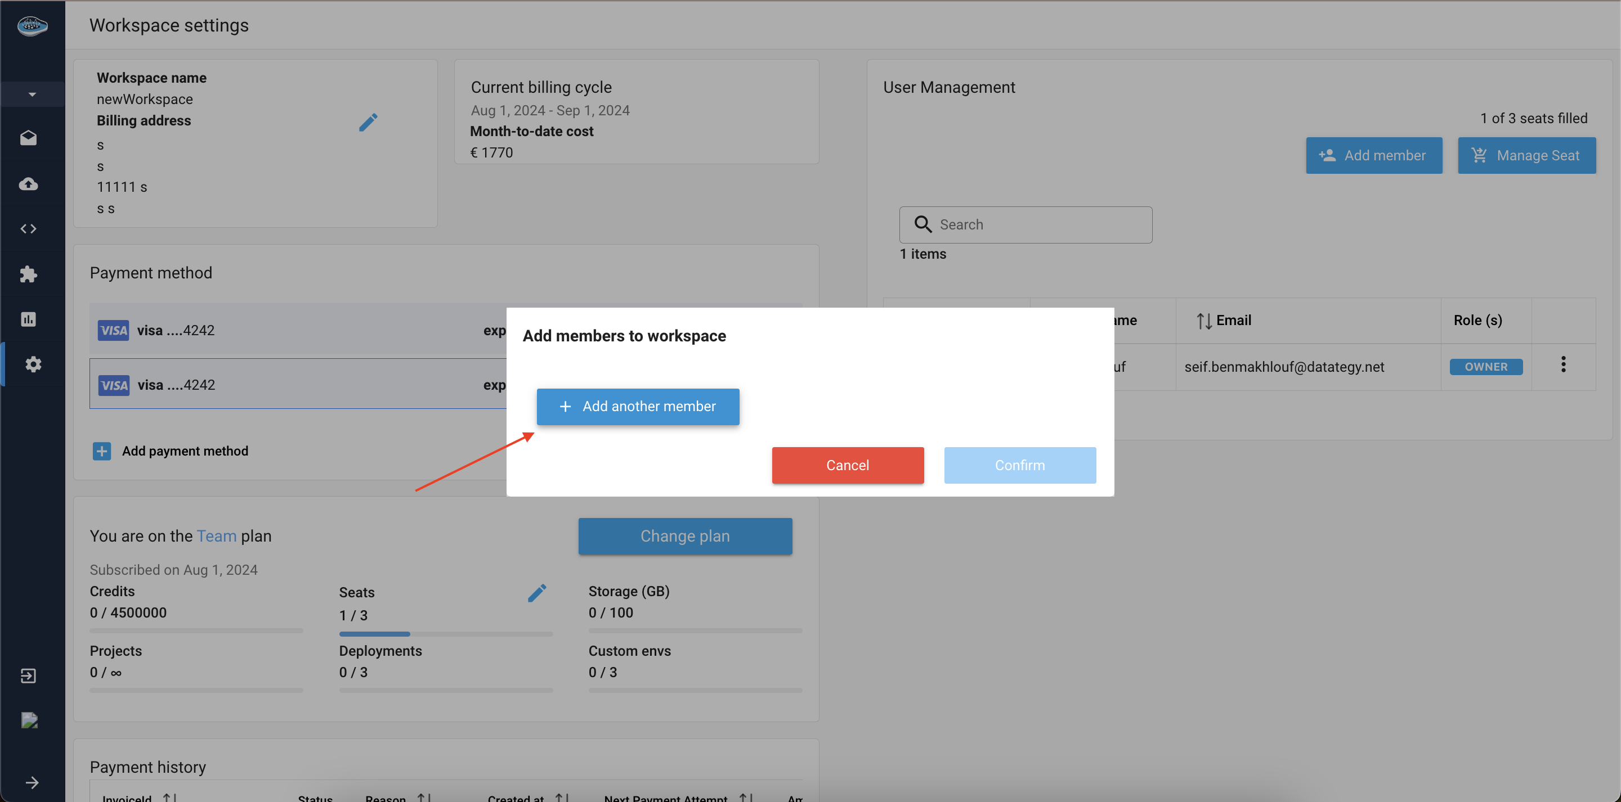Click the user Search field
This screenshot has width=1621, height=802.
click(x=1026, y=224)
